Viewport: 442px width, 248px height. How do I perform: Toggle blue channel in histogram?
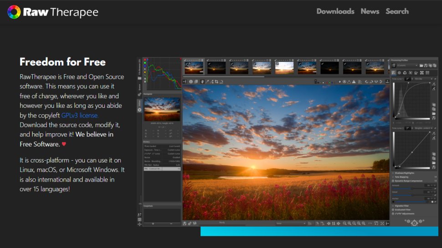pyautogui.click(x=145, y=66)
